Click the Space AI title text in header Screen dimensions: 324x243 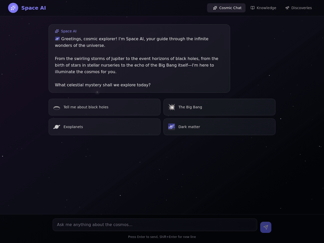[34, 8]
